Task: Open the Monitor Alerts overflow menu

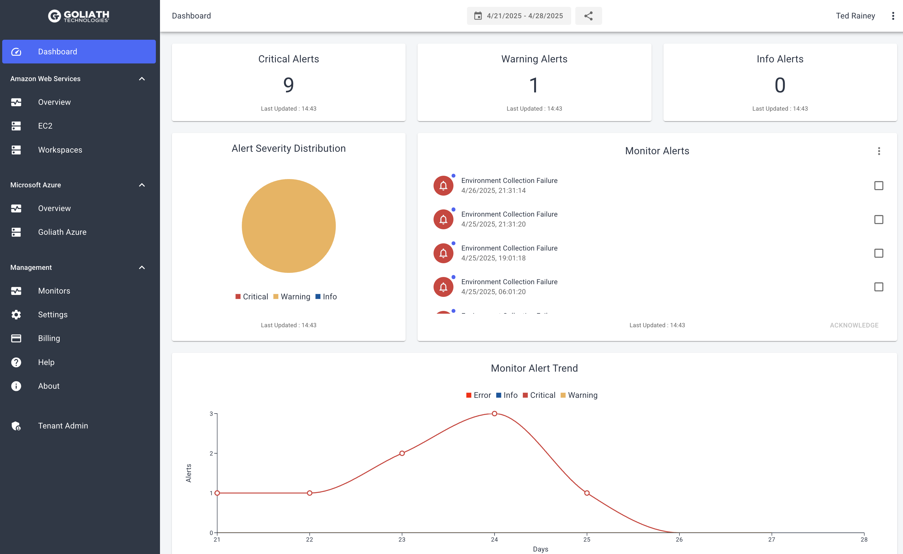Action: pyautogui.click(x=879, y=151)
